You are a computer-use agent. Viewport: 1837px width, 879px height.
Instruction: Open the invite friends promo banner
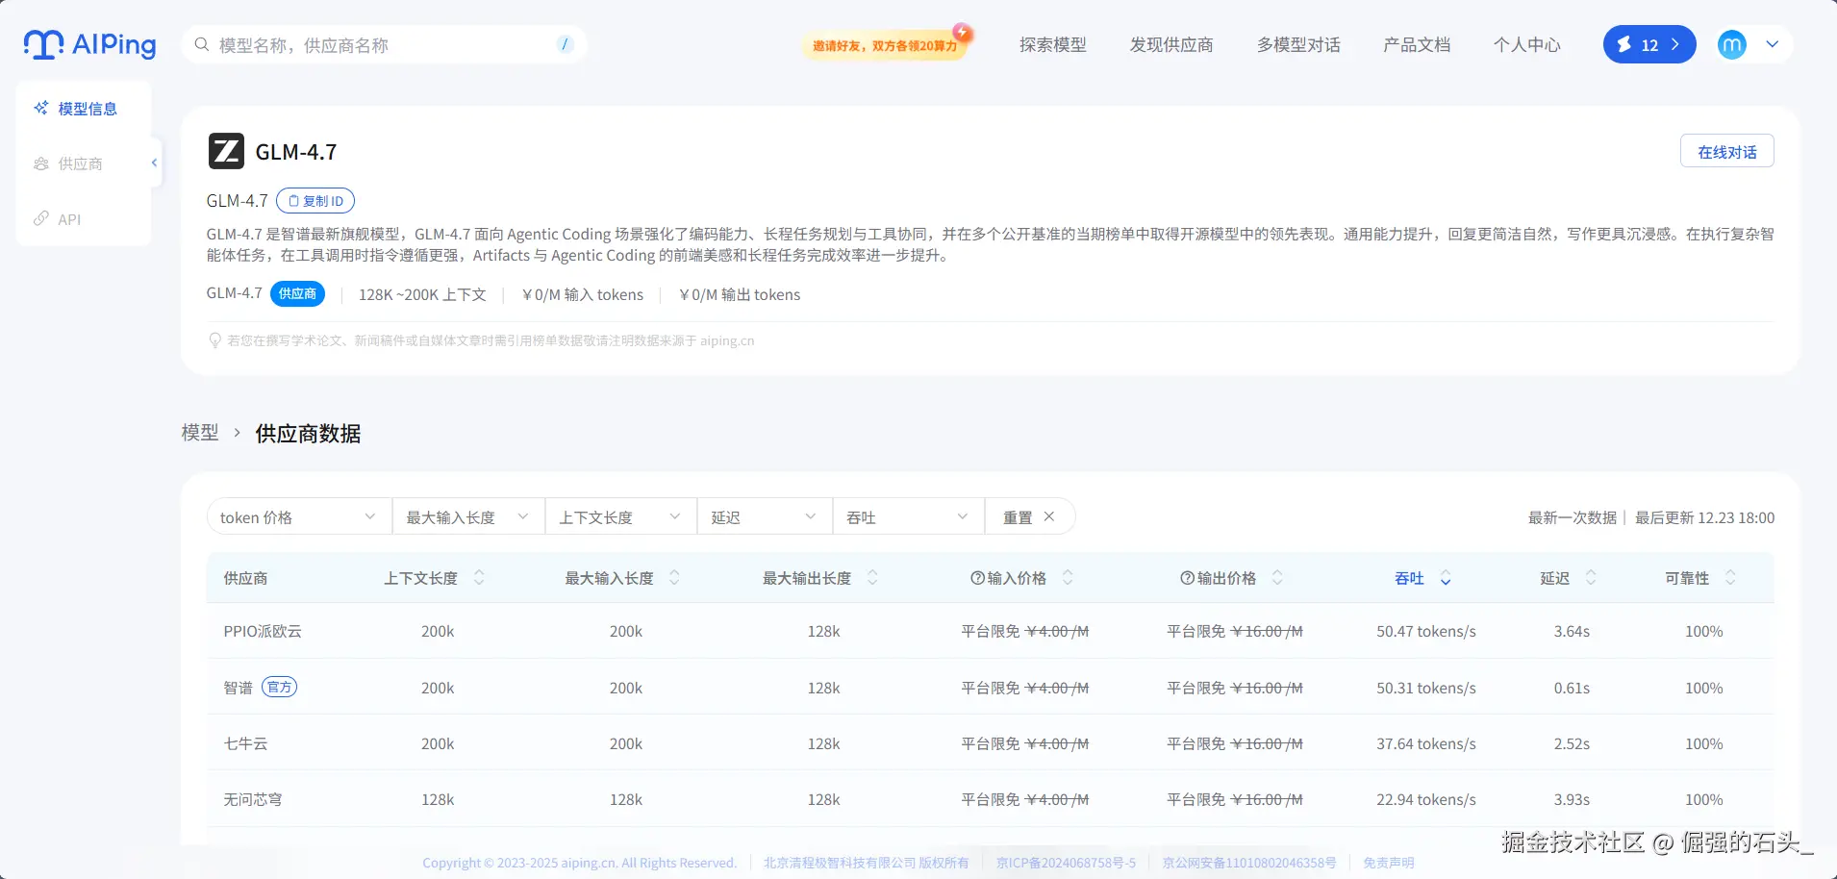887,45
